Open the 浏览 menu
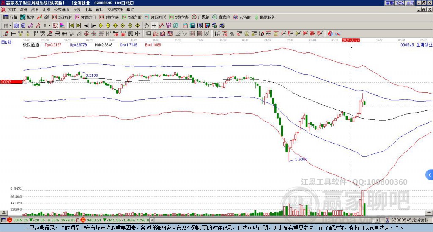Image resolution: width=433 pixels, height=232 pixels. click(x=23, y=10)
